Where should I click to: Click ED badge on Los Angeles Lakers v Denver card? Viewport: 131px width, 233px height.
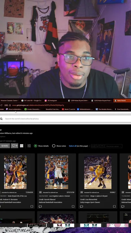click(x=40, y=192)
